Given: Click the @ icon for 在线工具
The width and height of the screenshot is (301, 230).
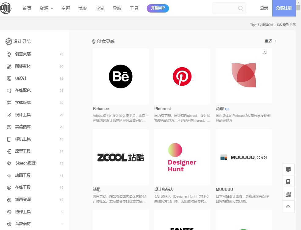Looking at the screenshot, I should (x=9, y=188).
